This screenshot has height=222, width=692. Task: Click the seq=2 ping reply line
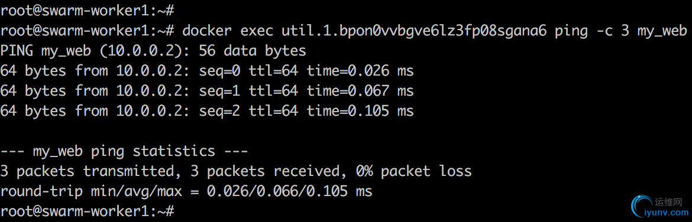pos(207,111)
